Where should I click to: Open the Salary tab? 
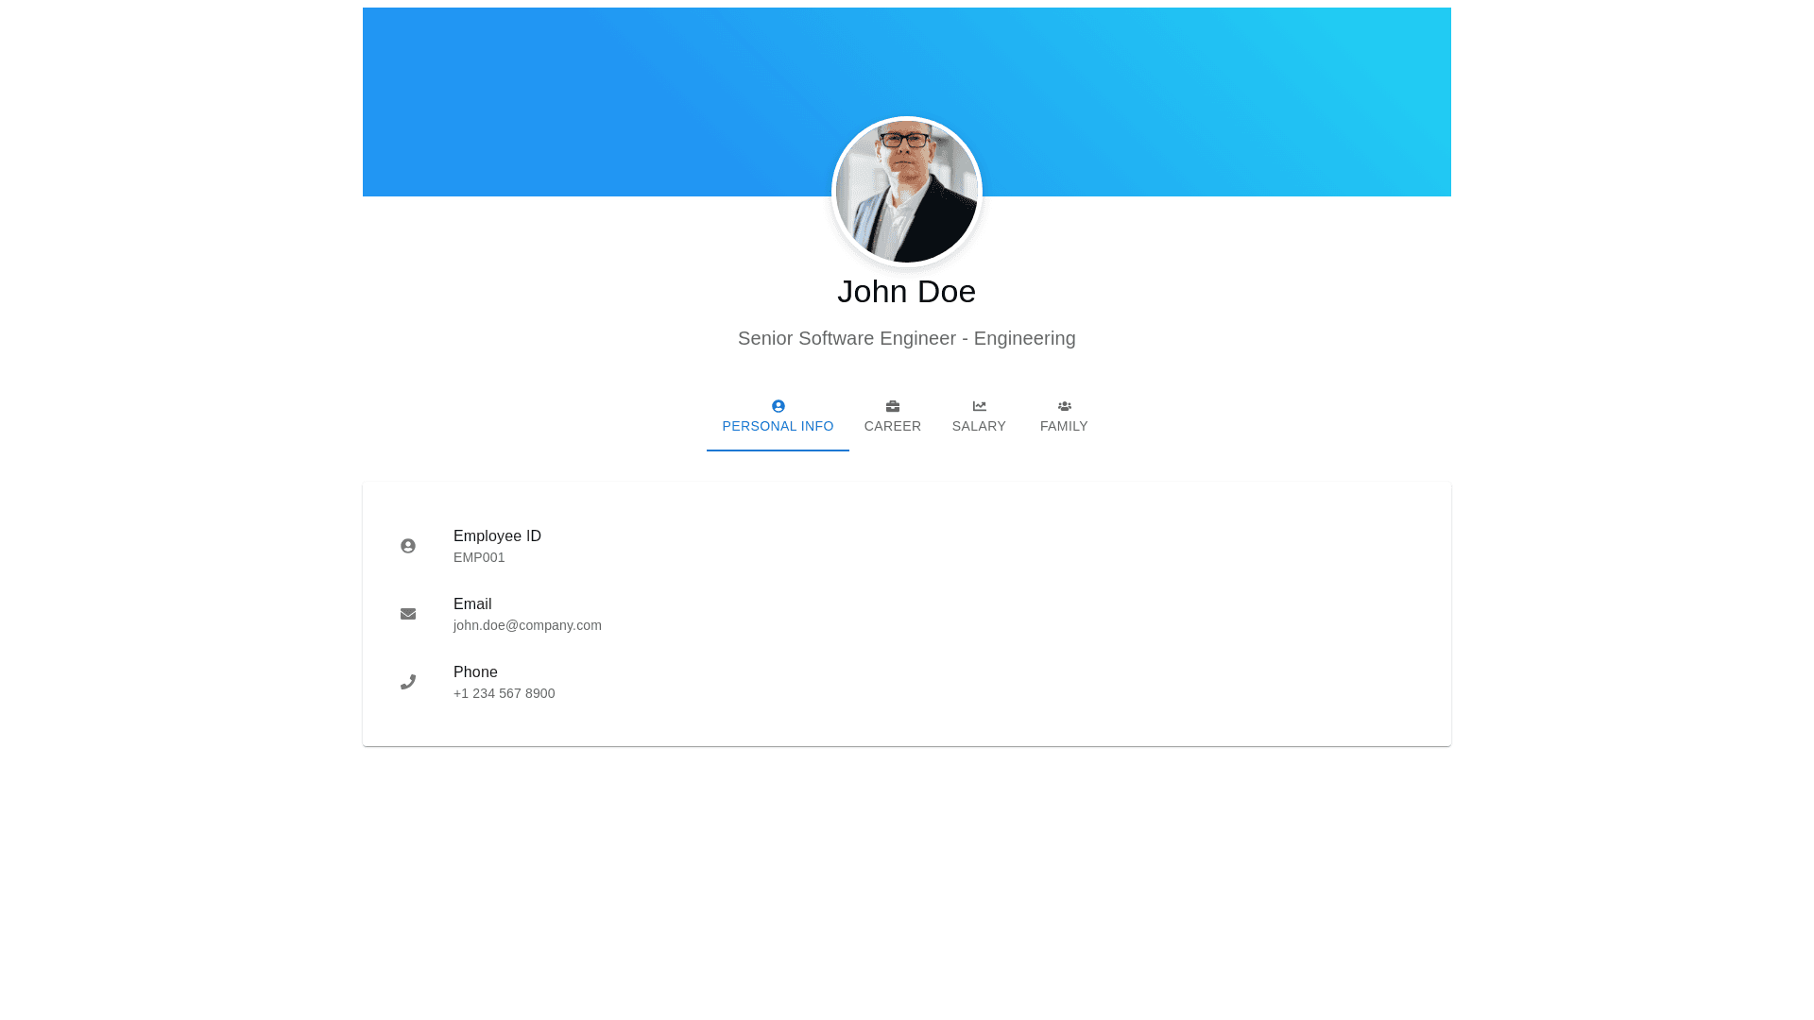[x=979, y=426]
